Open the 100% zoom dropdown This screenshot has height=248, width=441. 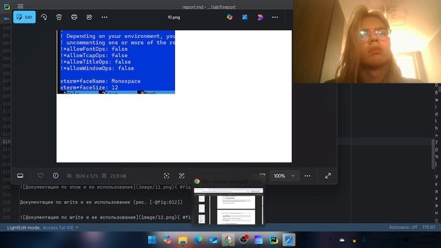click(285, 176)
